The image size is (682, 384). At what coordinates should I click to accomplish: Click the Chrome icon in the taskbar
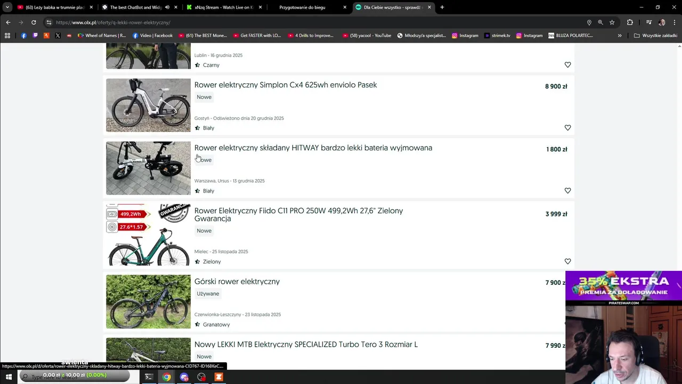[167, 377]
